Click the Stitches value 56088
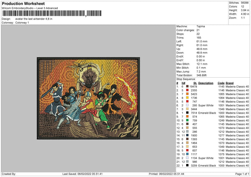251x177 pixels. (x=245, y=3)
